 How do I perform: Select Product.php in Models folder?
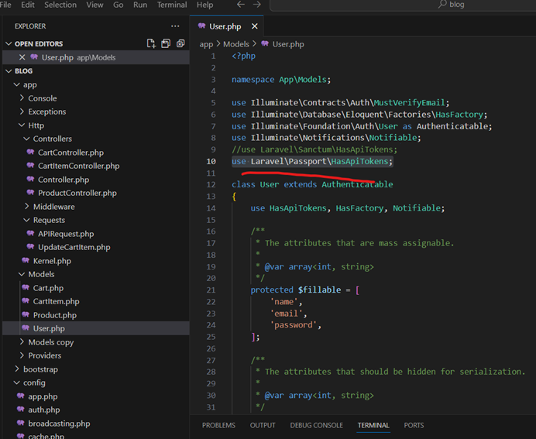(54, 315)
